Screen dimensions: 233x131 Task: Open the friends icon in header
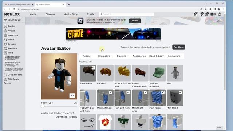[207, 14]
